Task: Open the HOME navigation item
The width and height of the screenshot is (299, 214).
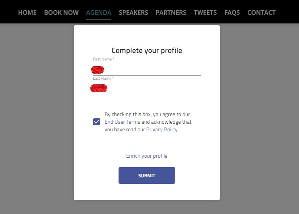Action: coord(27,12)
